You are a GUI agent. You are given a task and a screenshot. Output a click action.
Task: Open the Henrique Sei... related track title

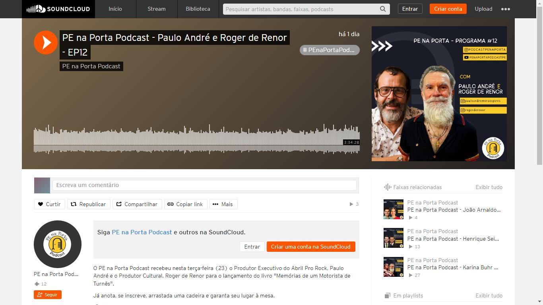453,239
